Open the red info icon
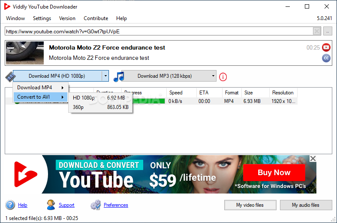The image size is (337, 223). [223, 77]
